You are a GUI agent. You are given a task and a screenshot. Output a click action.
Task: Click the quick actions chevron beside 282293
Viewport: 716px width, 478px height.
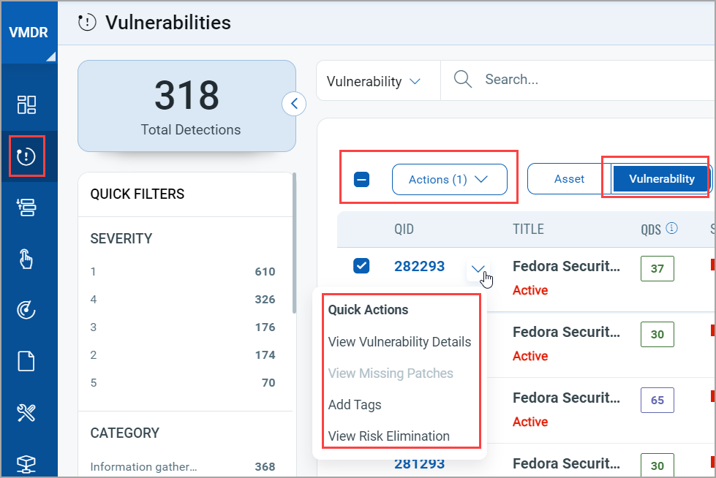[x=478, y=269]
